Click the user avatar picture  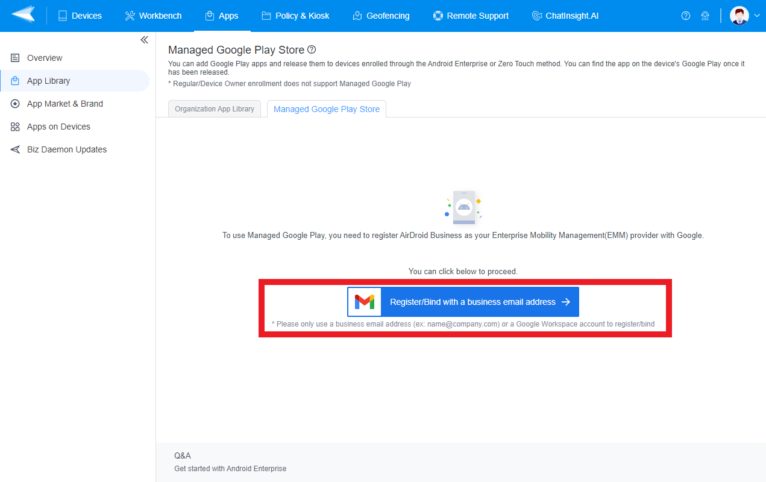739,16
